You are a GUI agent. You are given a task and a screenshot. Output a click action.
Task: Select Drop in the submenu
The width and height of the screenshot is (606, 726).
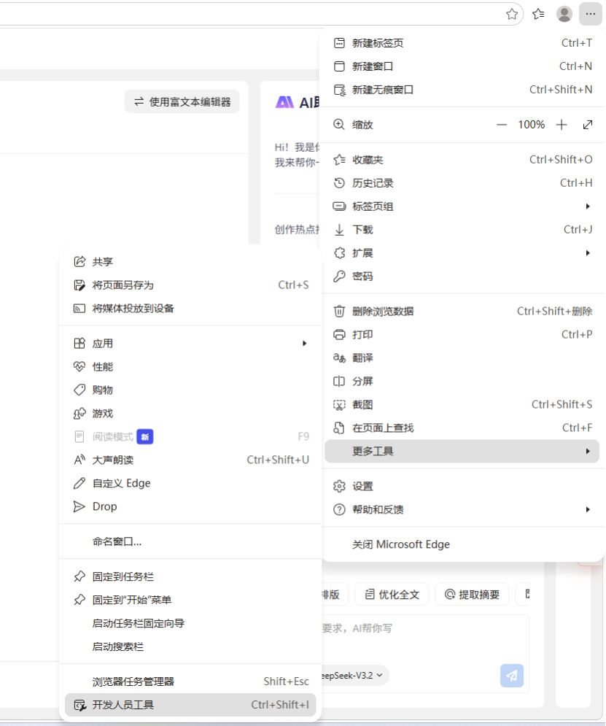pos(190,506)
